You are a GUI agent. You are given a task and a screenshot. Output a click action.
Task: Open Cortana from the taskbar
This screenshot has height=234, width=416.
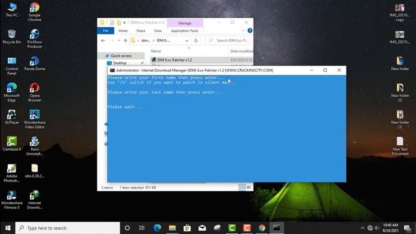click(127, 228)
